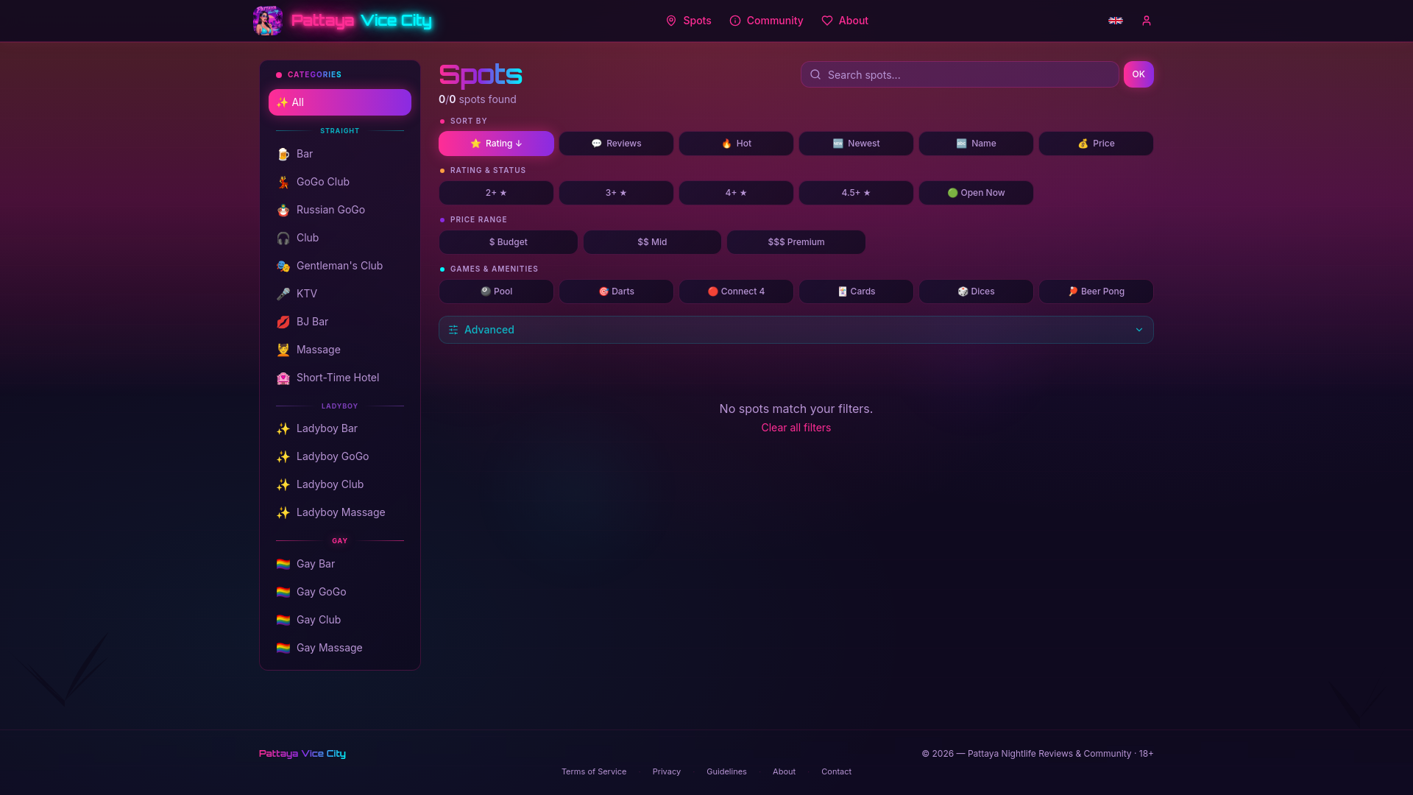Open the language flag selector
1413x795 pixels.
(x=1116, y=21)
